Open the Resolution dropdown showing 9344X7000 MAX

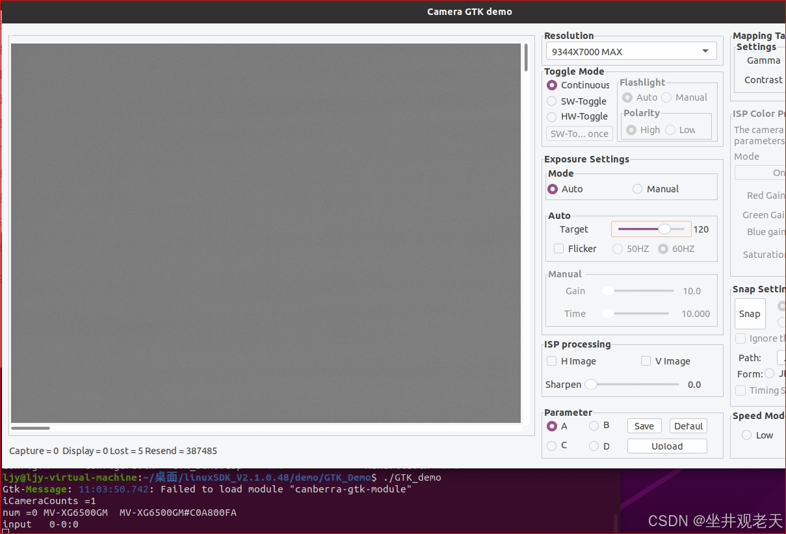click(630, 51)
